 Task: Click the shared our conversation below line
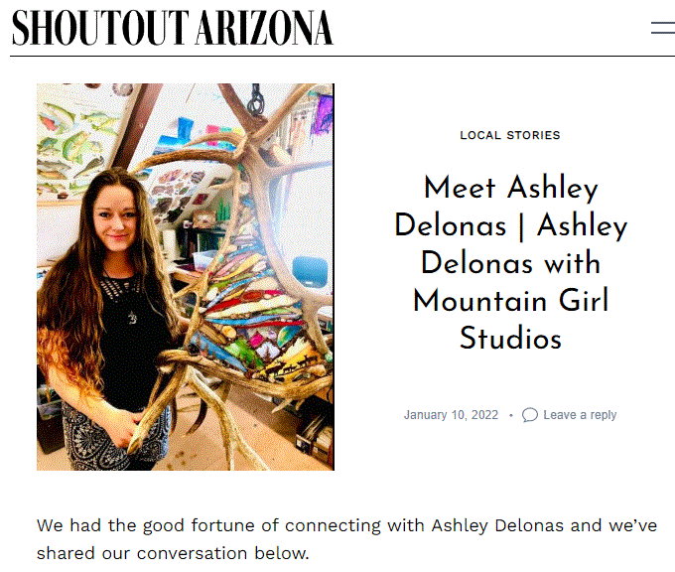[x=173, y=553]
